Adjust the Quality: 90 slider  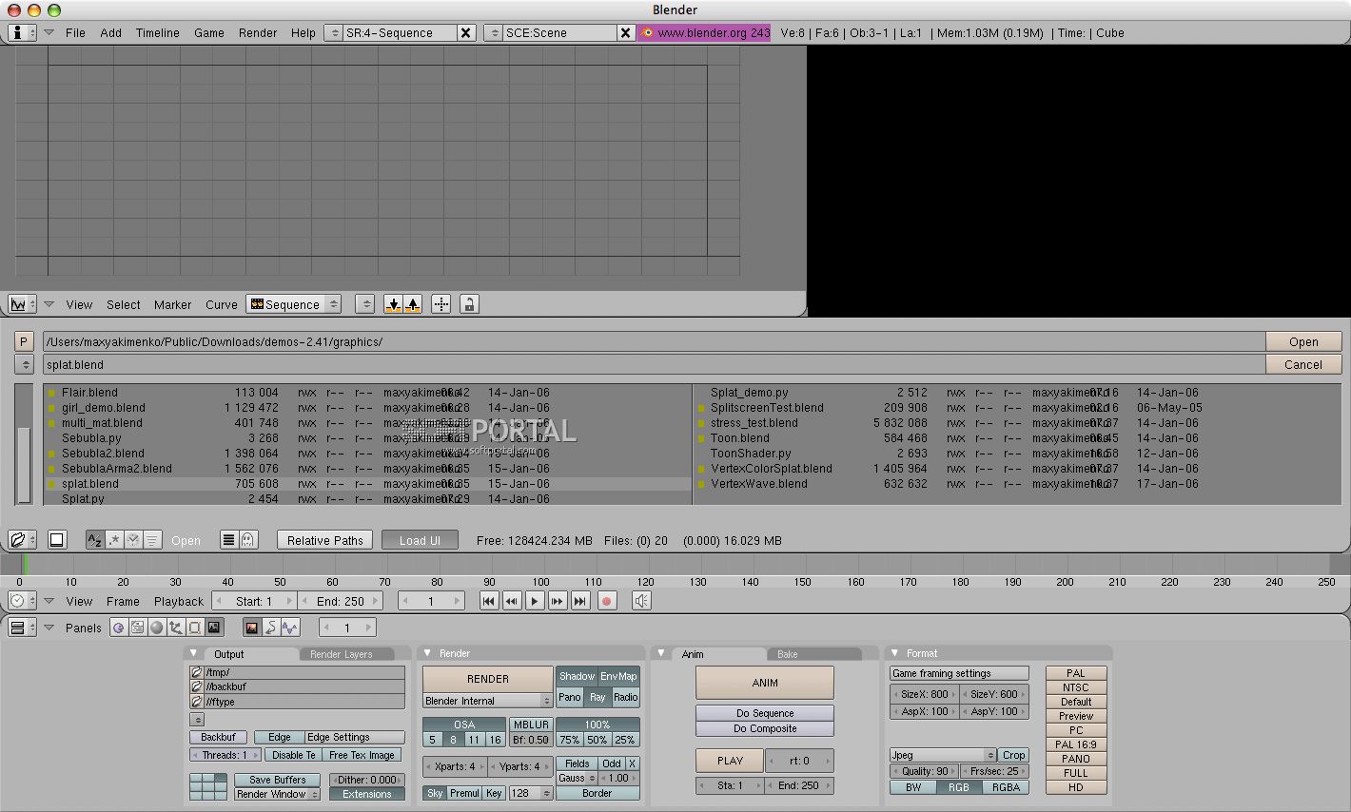coord(924,771)
